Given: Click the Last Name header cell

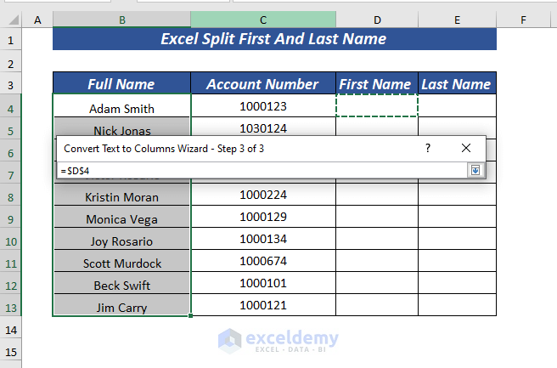Looking at the screenshot, I should [x=457, y=84].
